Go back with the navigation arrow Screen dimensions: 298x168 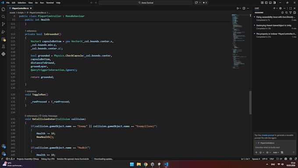92,3
